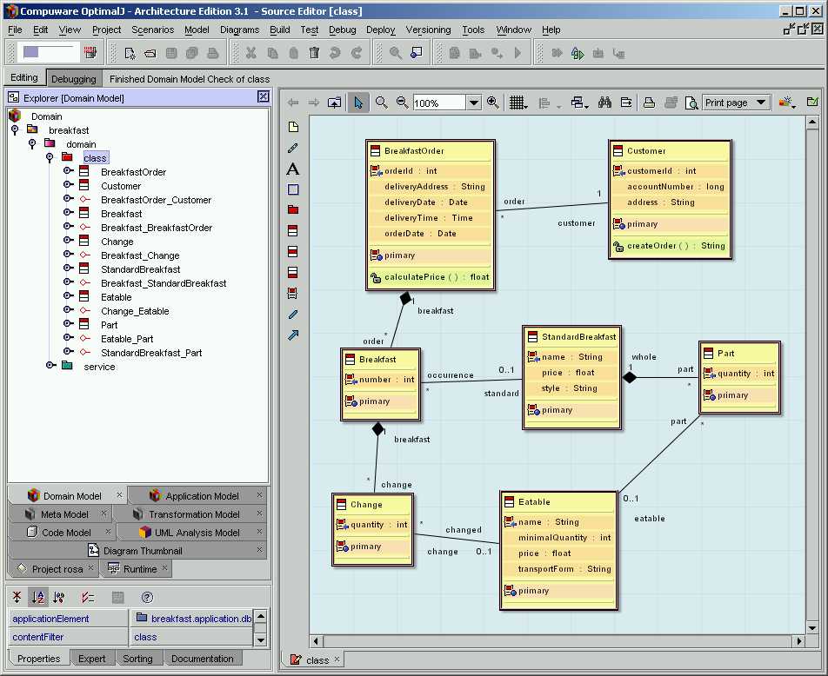Click the Zoom out magnifier in diagram toolbar

coord(402,103)
